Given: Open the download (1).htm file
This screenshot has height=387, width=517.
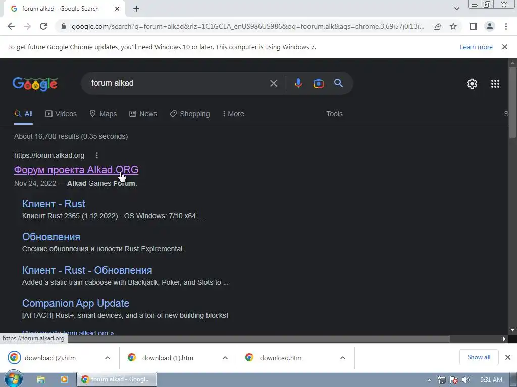Looking at the screenshot, I should click(x=168, y=358).
